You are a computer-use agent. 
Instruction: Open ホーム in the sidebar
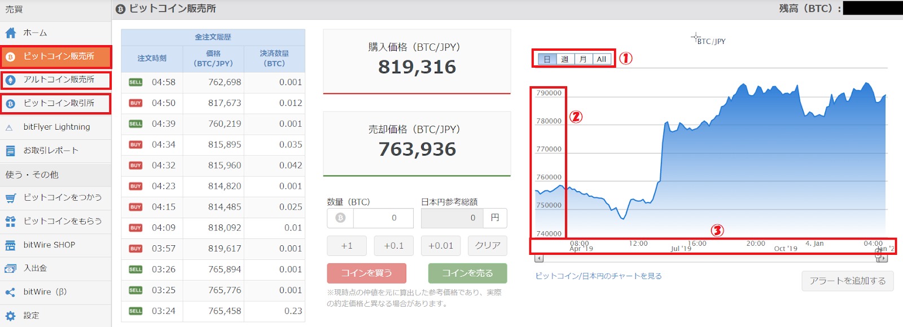coord(55,33)
